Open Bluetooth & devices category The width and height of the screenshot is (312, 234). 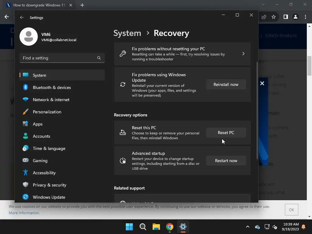click(x=62, y=87)
